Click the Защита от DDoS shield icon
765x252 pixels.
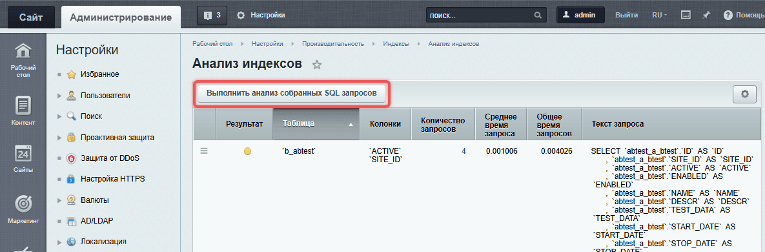[72, 158]
